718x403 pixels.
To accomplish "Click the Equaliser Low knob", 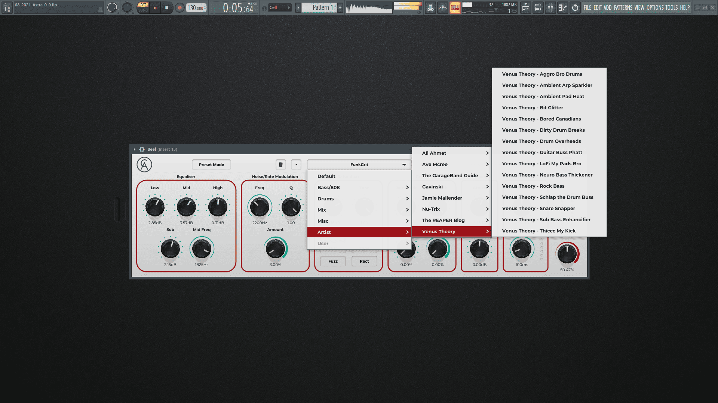I will [155, 207].
